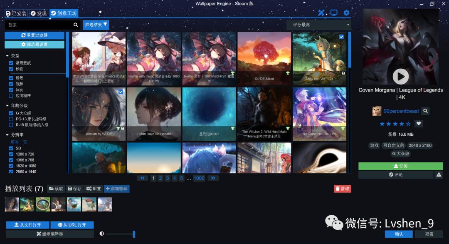Open the 评论 comments button

pyautogui.click(x=396, y=174)
